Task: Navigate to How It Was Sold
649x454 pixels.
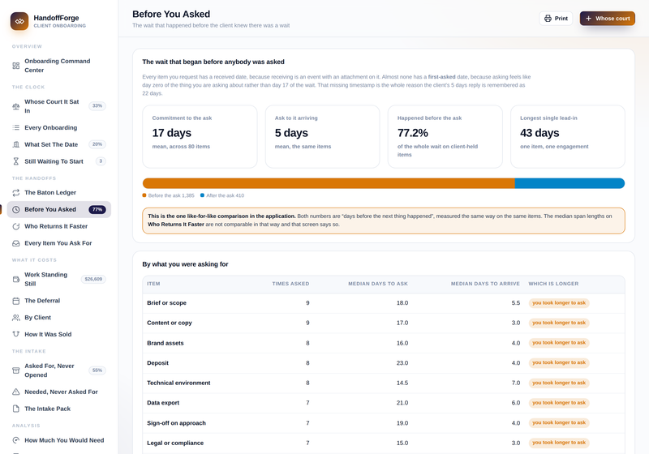Action: [x=58, y=334]
